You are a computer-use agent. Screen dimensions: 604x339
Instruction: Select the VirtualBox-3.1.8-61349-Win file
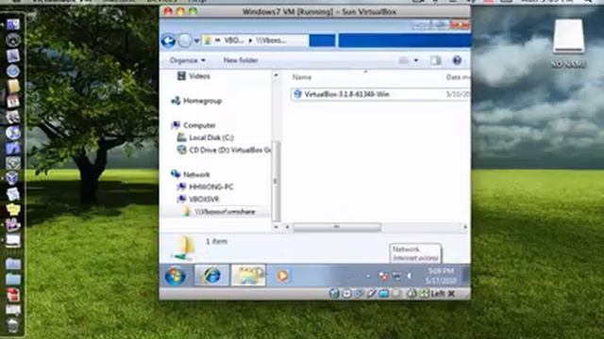[380, 94]
